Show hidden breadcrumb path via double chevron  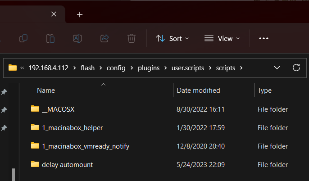pyautogui.click(x=22, y=68)
